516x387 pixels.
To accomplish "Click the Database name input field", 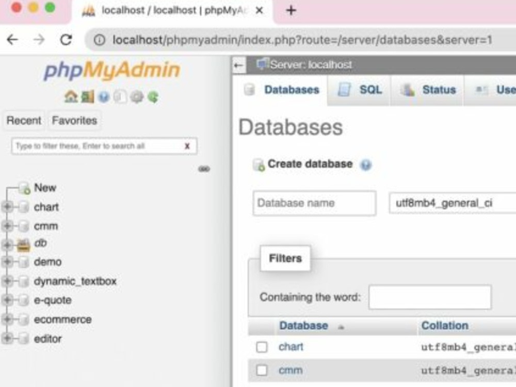I will [315, 203].
